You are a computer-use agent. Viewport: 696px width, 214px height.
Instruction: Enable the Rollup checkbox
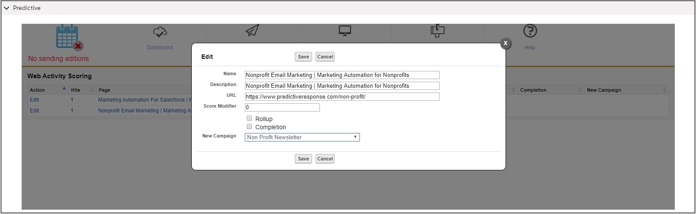pos(249,118)
